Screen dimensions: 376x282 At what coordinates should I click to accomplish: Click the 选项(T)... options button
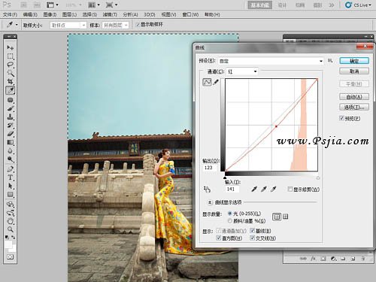pyautogui.click(x=354, y=108)
